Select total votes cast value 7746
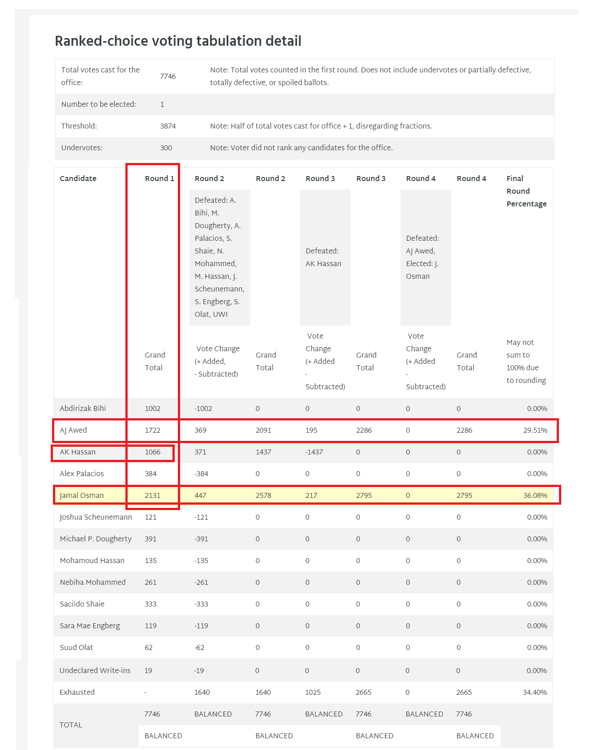Screen dimensions: 616x750 [x=168, y=76]
